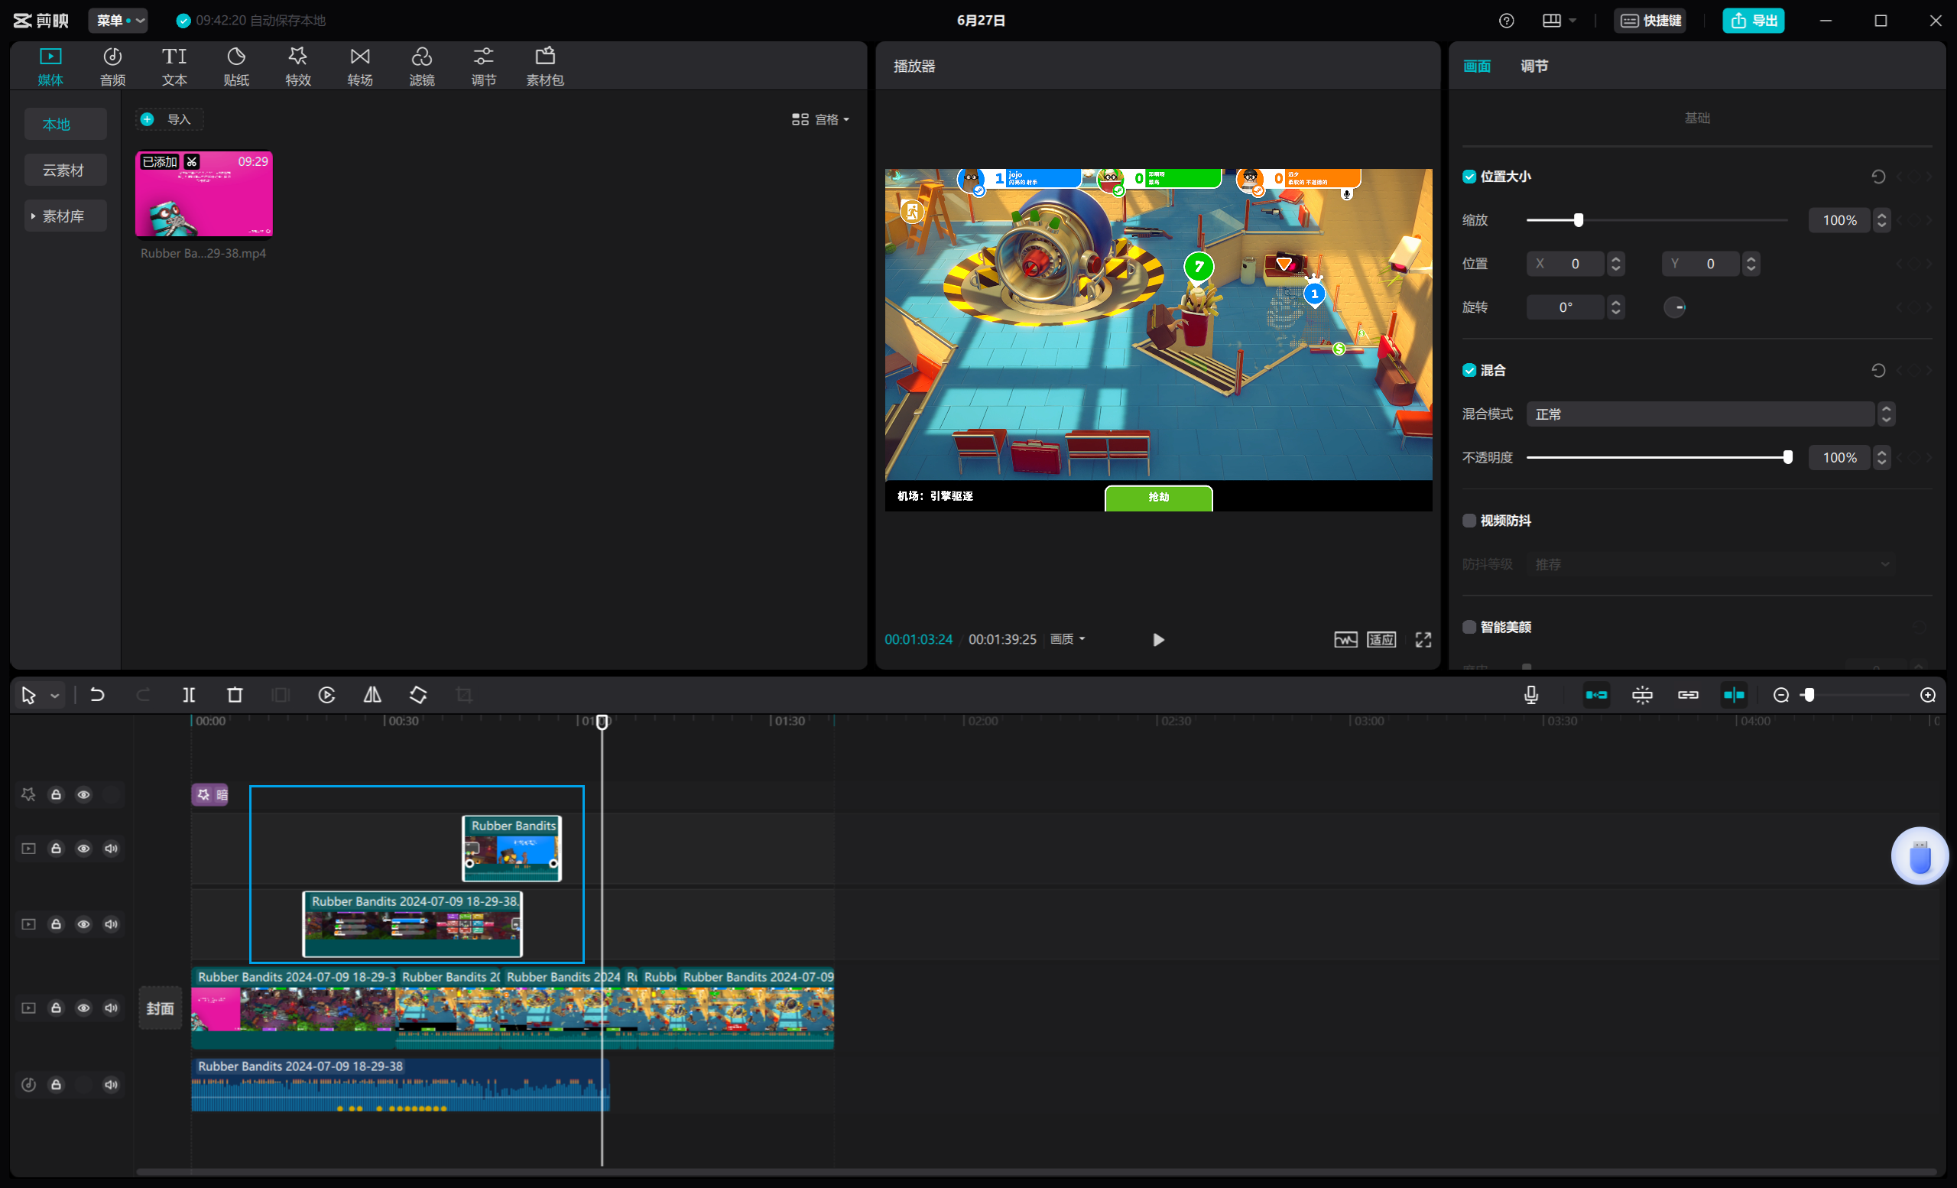Switch to the 调节 properties tab
This screenshot has width=1957, height=1188.
(x=1533, y=66)
